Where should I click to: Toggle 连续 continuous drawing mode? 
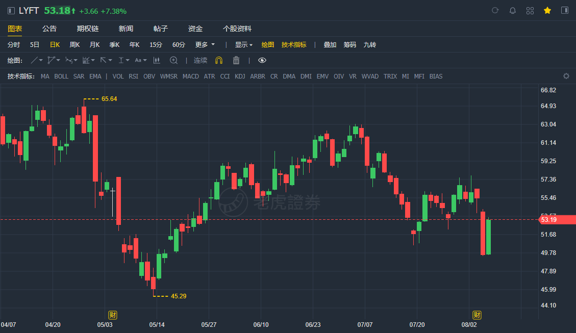coord(201,60)
